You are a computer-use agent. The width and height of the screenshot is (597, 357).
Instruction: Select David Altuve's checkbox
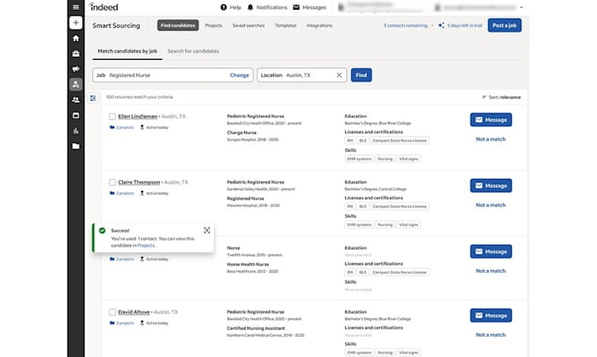click(112, 312)
